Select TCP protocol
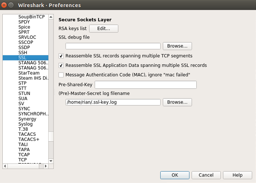256x183 pixels. click(22, 160)
